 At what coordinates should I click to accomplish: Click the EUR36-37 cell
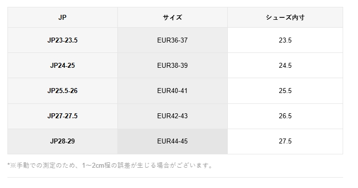coord(172,40)
